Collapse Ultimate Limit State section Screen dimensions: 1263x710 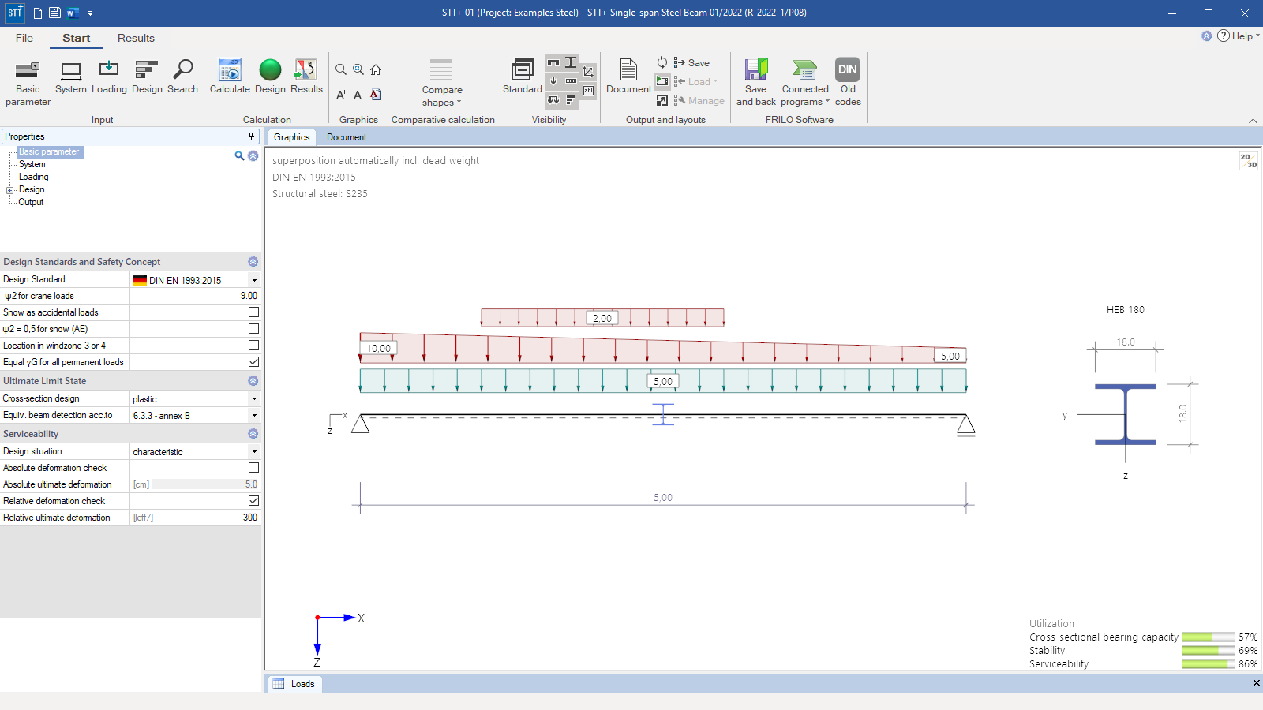[x=253, y=381]
